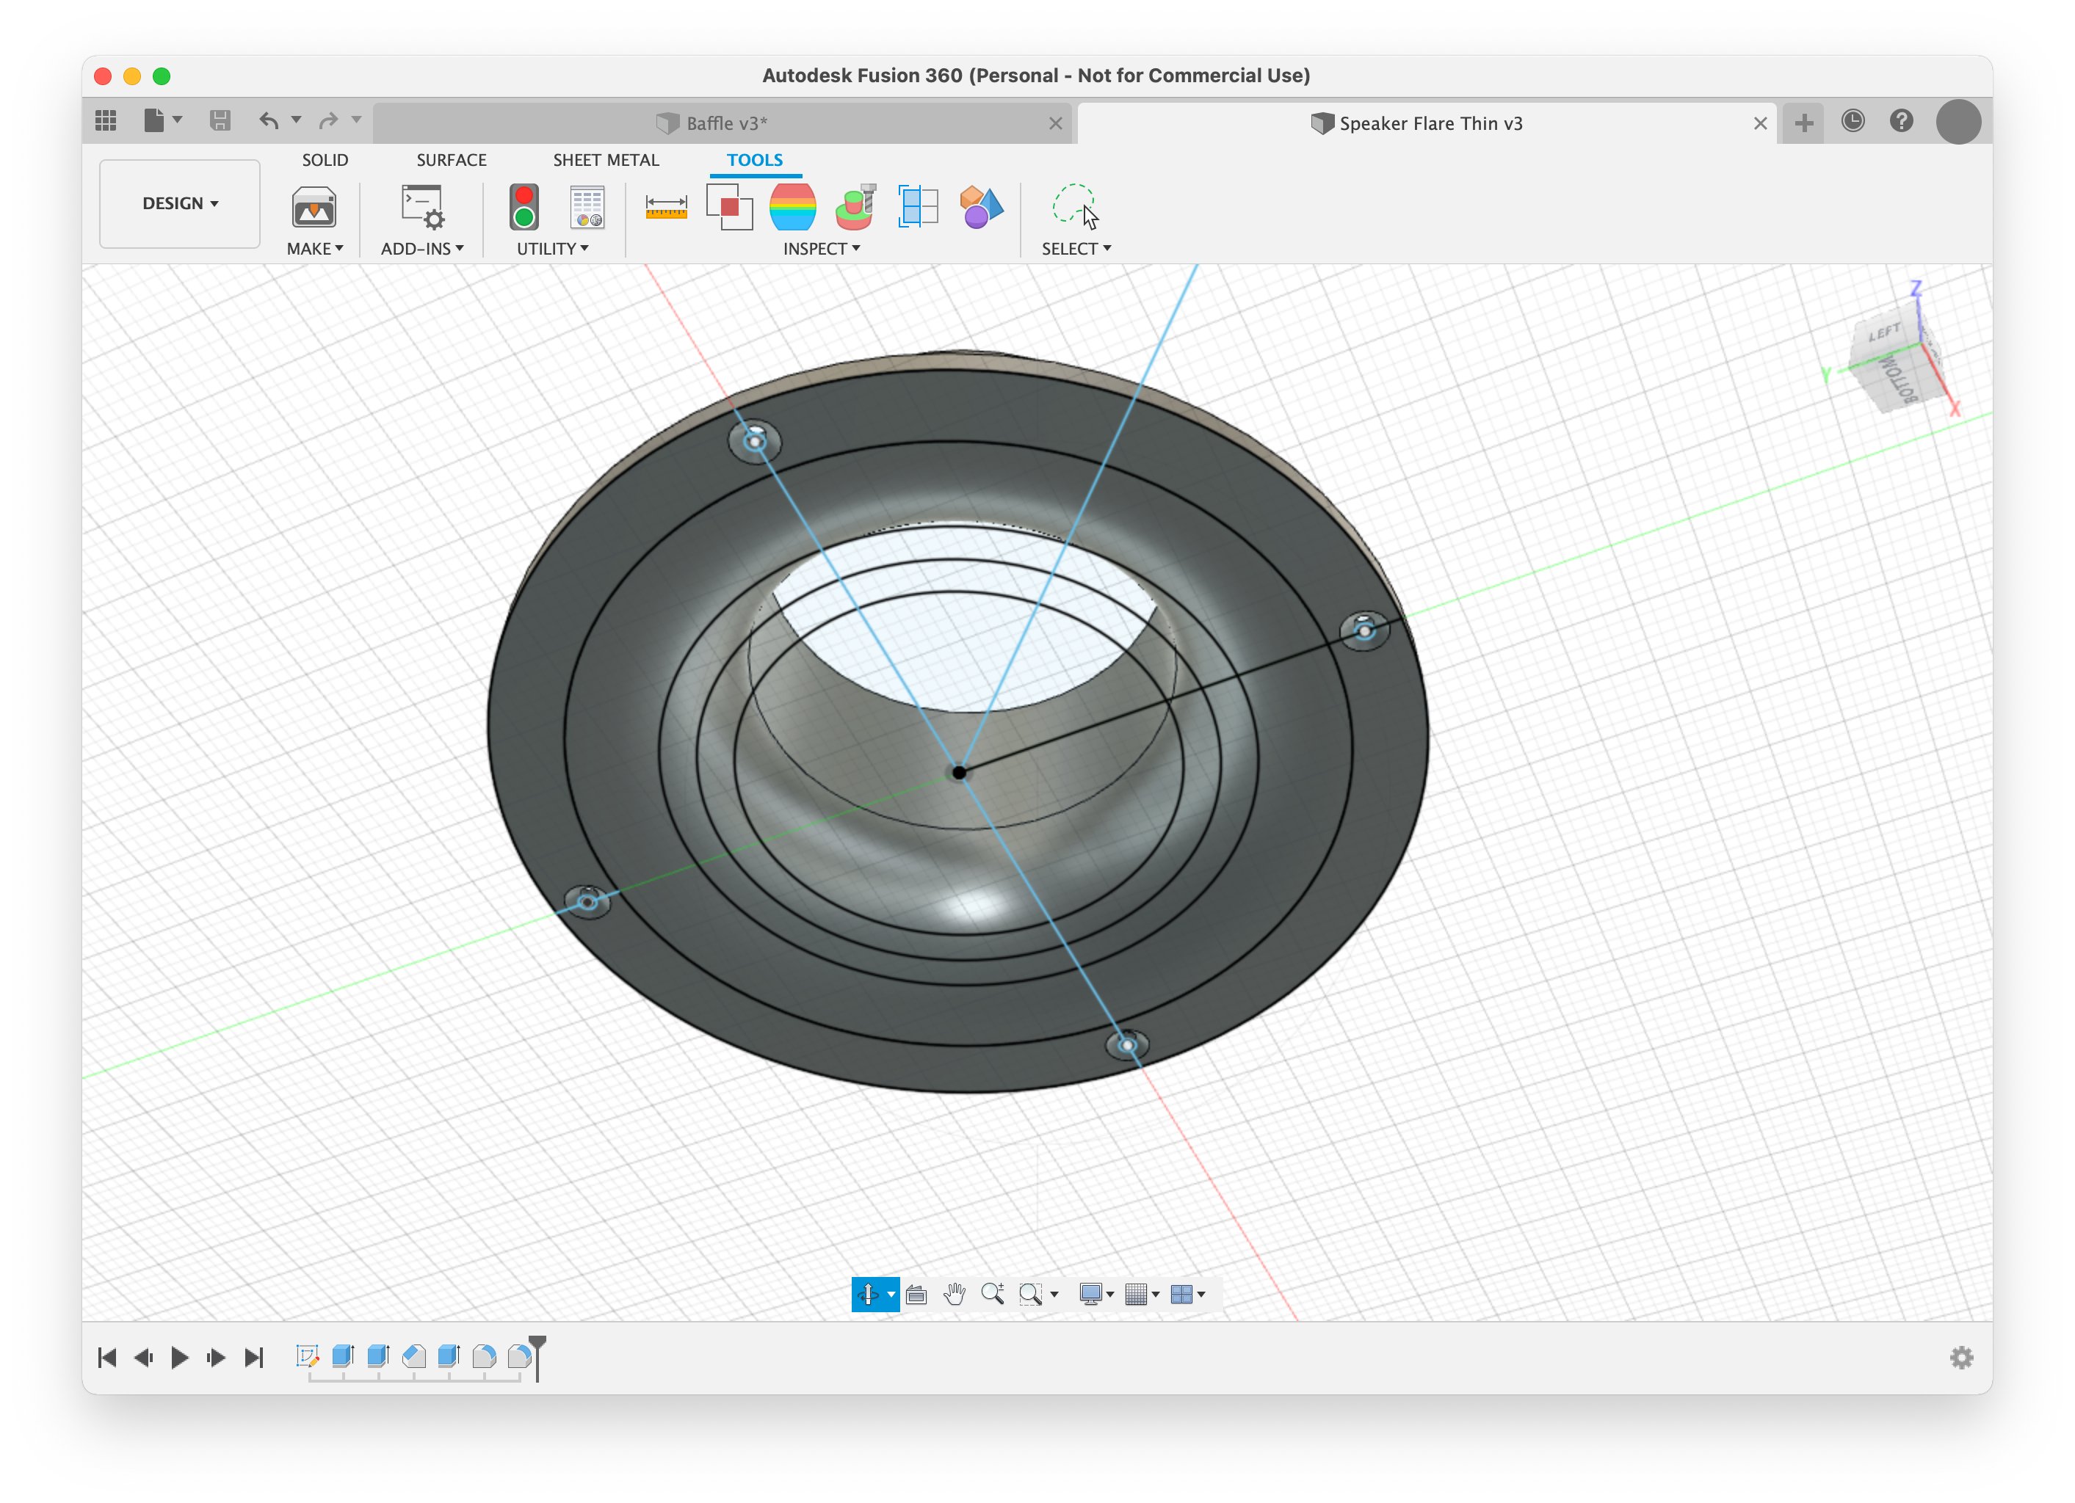This screenshot has width=2075, height=1503.
Task: Select the last fillet timeline feature
Action: tap(518, 1355)
